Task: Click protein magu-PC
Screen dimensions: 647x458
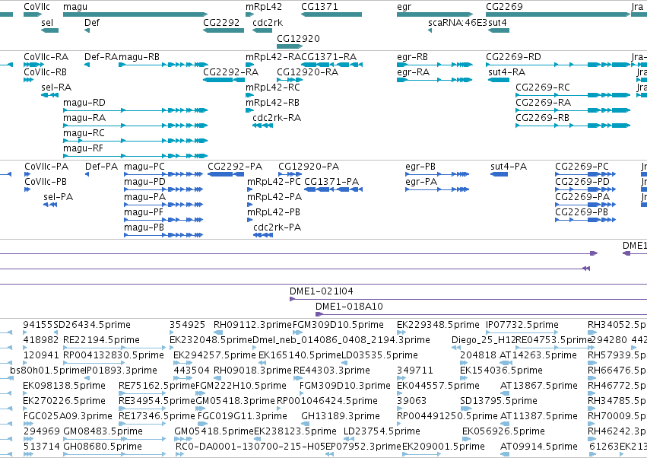Action: point(144,167)
